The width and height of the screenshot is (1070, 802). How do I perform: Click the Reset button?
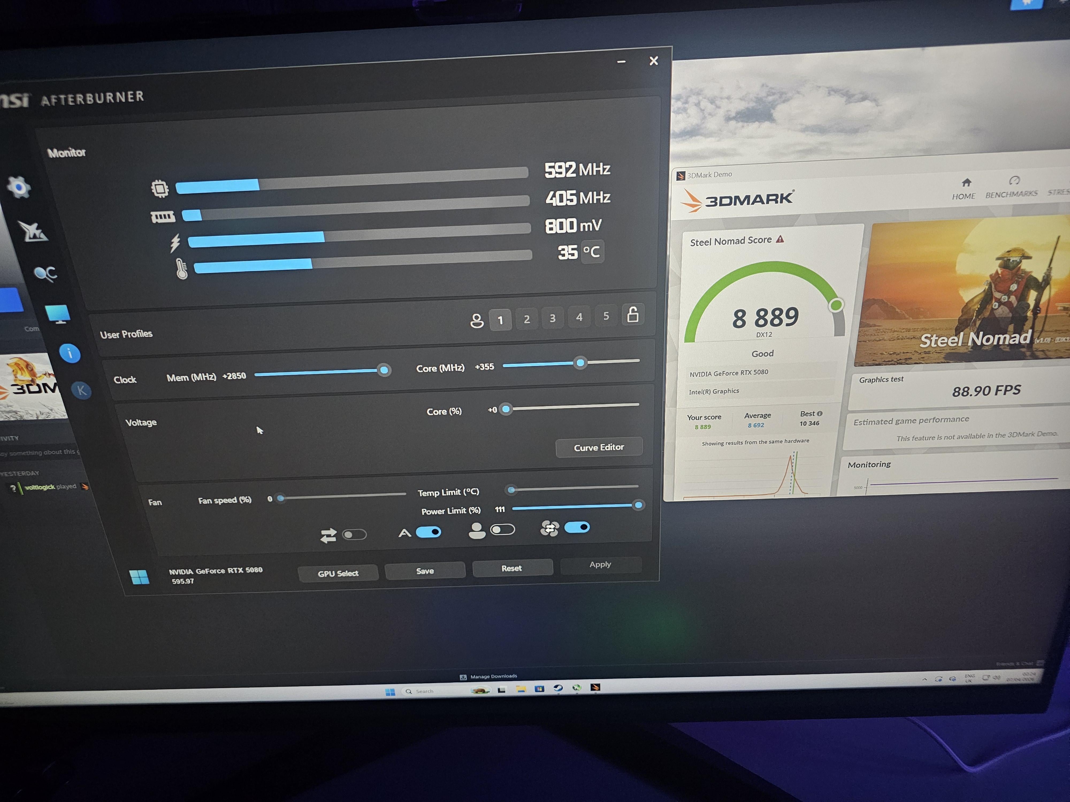pos(511,568)
